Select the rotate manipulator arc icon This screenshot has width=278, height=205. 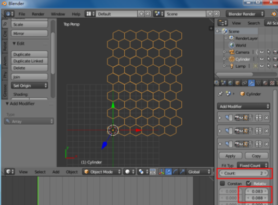pyautogui.click(x=175, y=172)
